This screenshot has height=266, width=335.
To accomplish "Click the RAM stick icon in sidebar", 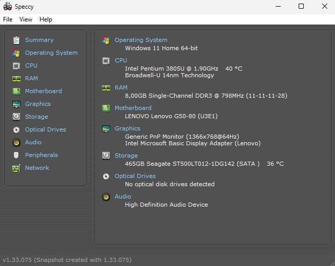I will [16, 79].
